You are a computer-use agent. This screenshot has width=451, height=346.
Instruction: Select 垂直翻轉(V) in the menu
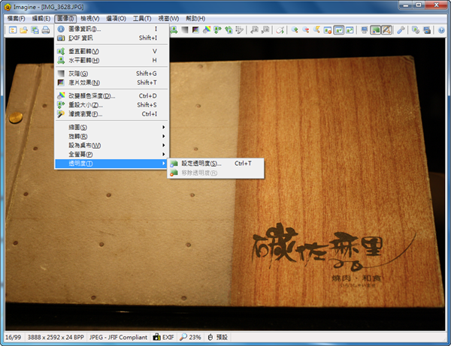coord(111,51)
